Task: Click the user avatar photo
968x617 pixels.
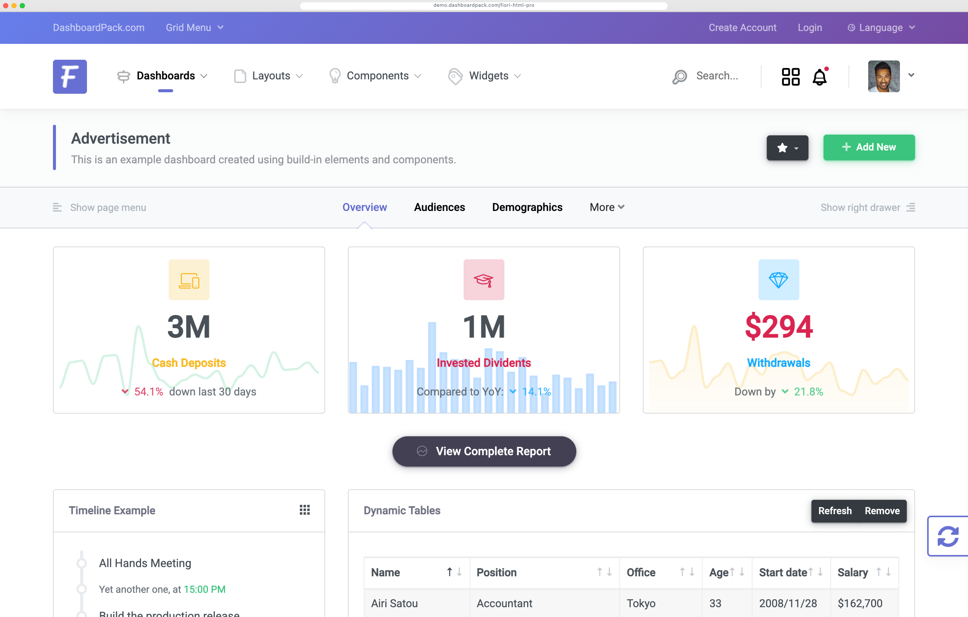Action: click(x=884, y=76)
